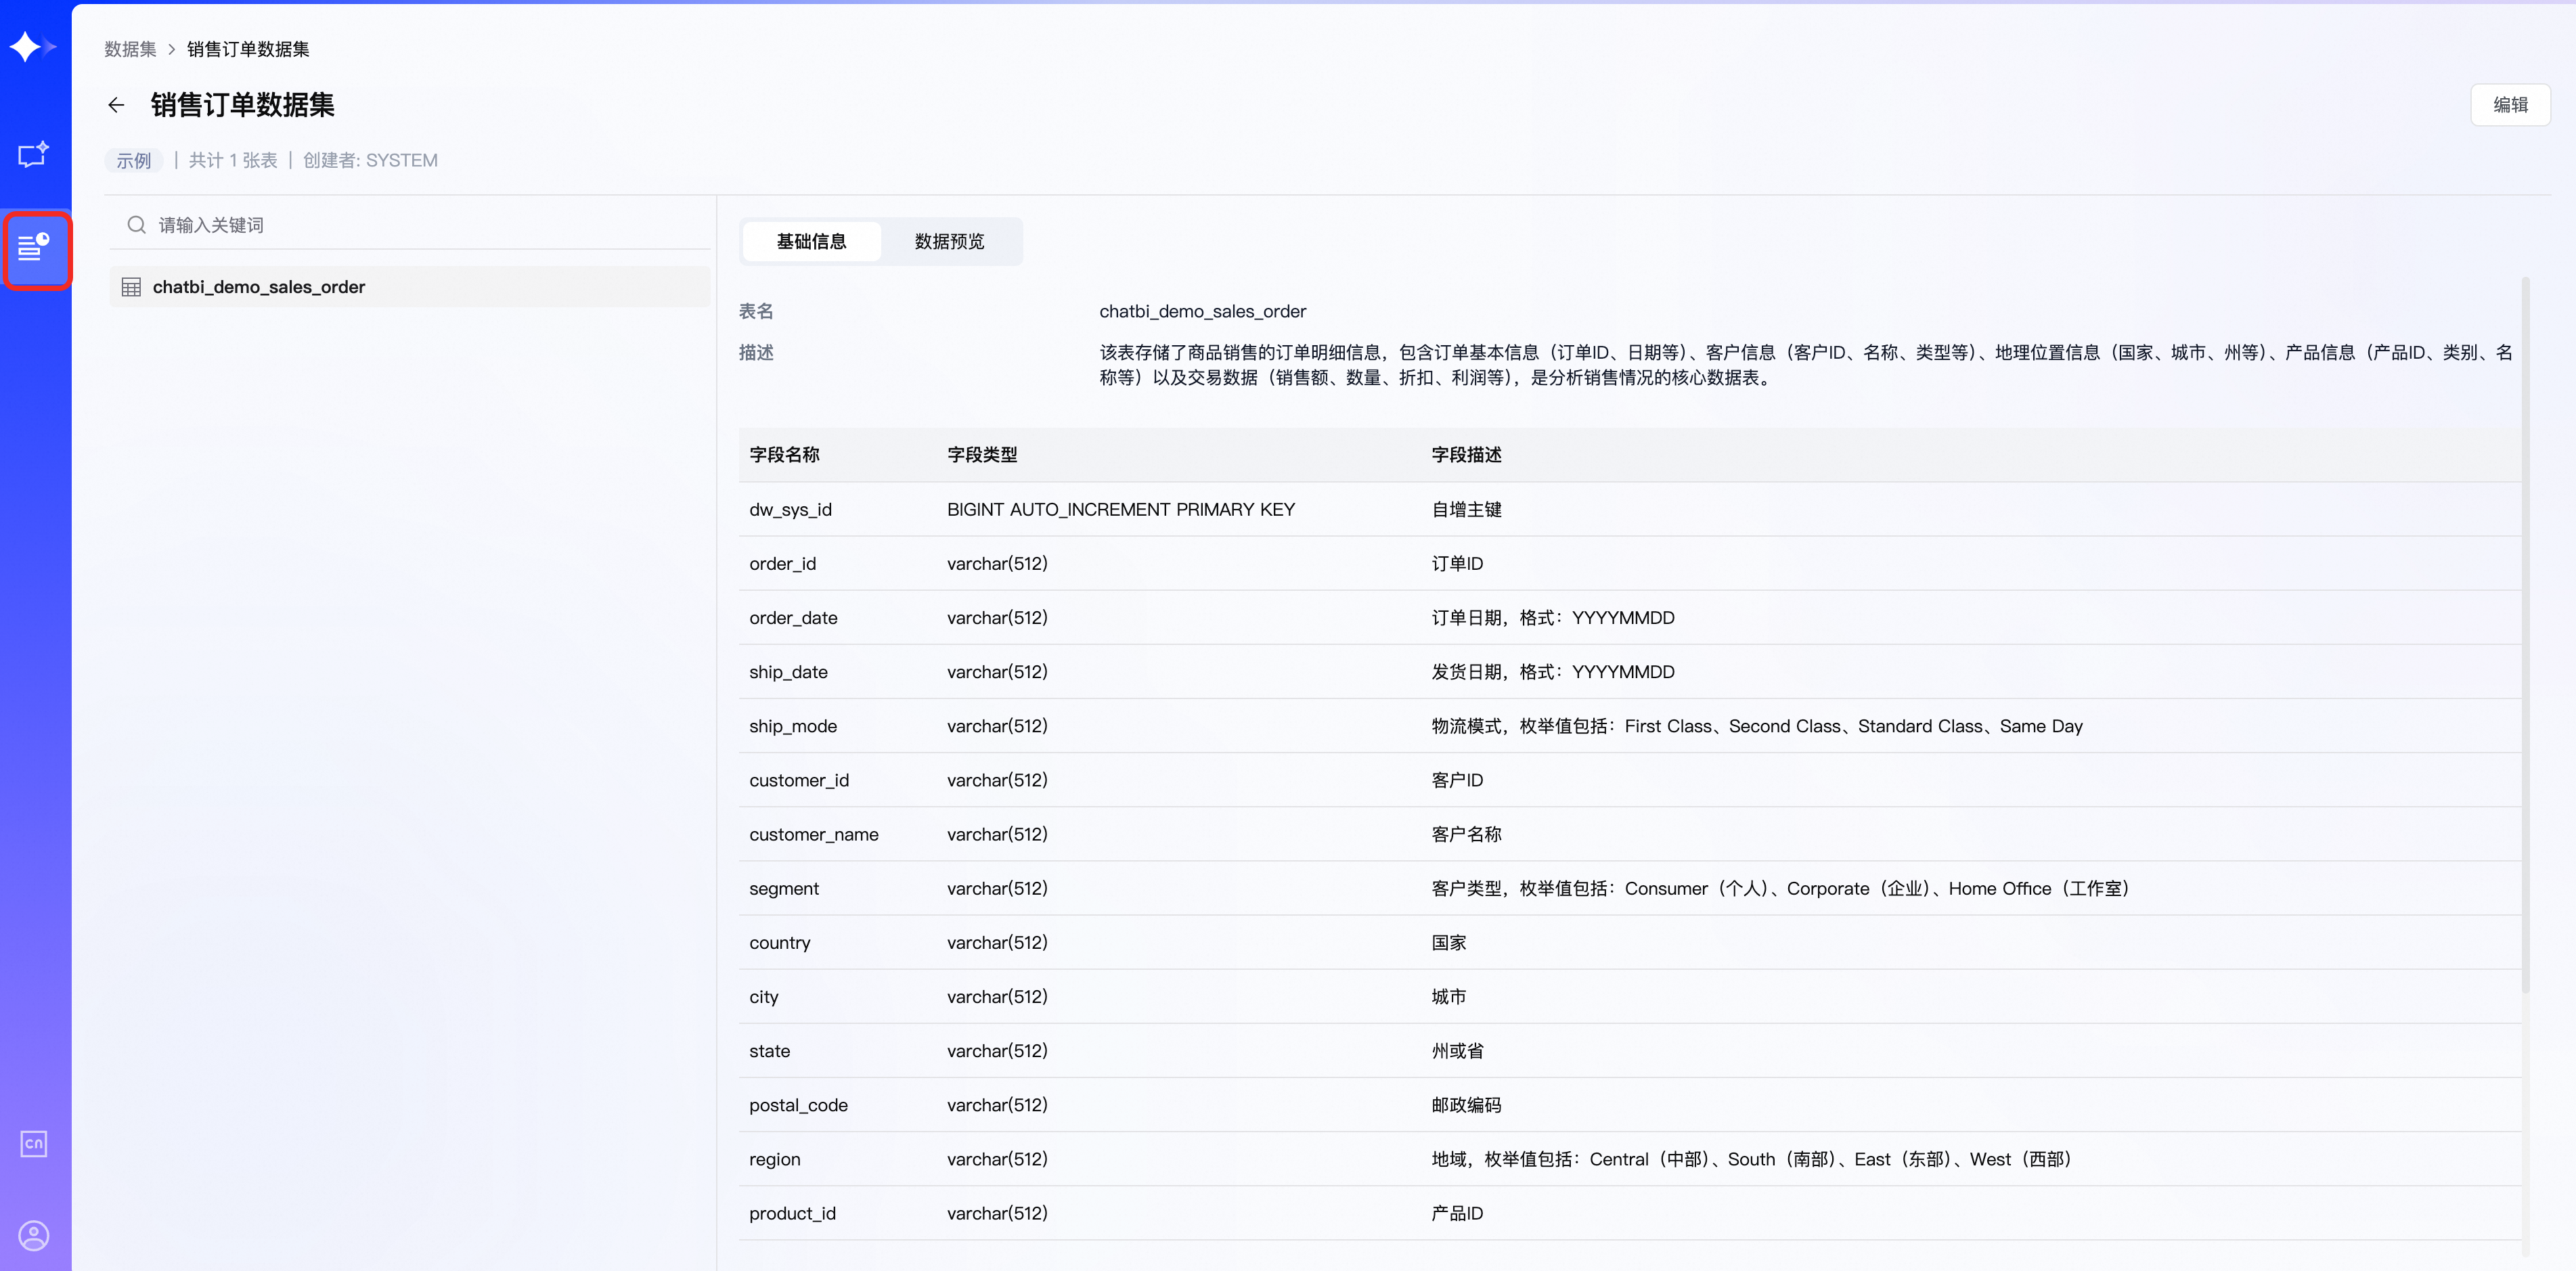The height and width of the screenshot is (1271, 2576).
Task: Click the 示例 tag
Action: click(133, 160)
